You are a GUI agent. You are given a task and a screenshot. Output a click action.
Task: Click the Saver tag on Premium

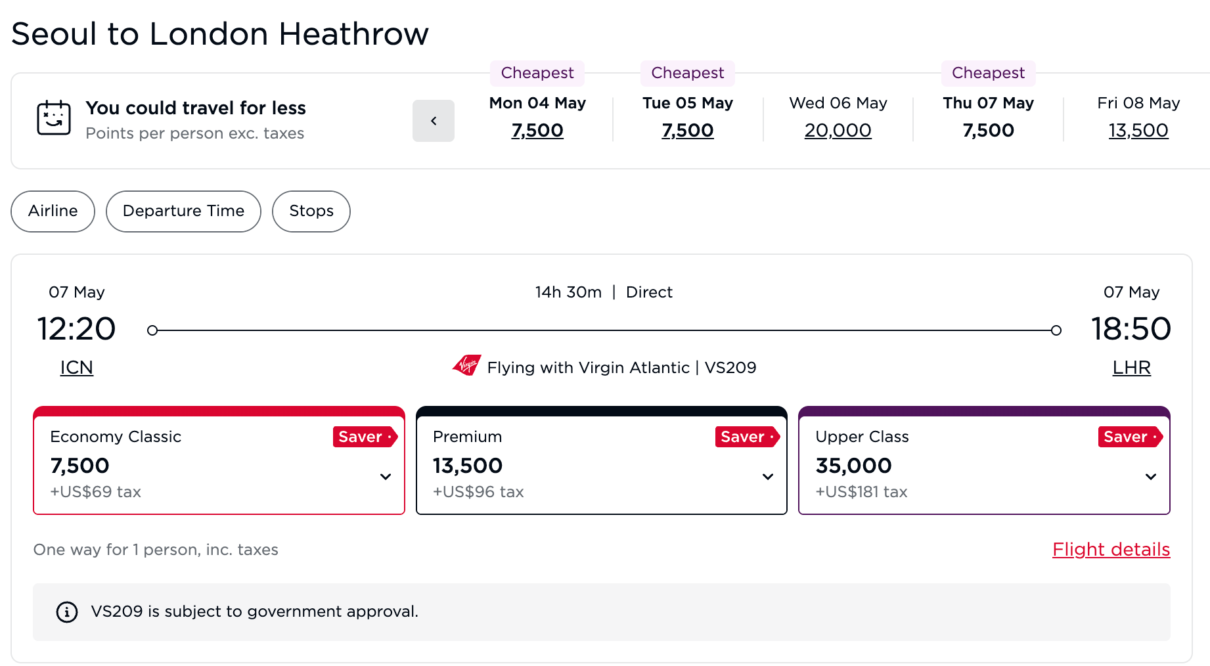click(747, 437)
